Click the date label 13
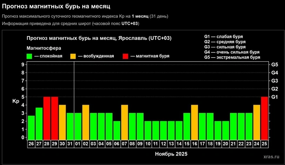Image resolution: width=285 pixels, height=165 pixels. point(171,144)
